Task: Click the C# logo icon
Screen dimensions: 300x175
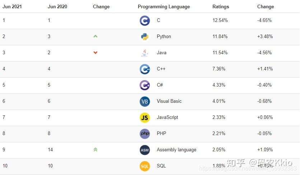Action: point(145,85)
